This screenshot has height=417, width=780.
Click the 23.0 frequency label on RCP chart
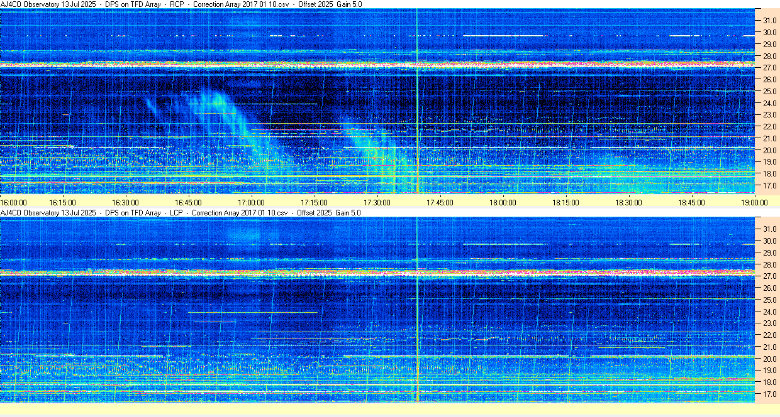click(770, 115)
